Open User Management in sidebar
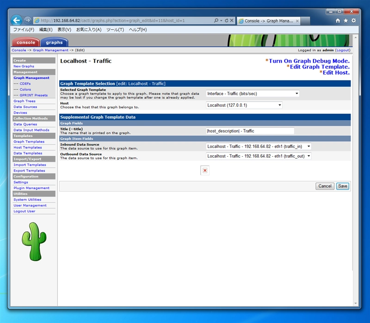Screen dimensions: 370x323 point(30,205)
